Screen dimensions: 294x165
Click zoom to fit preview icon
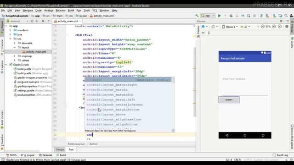pyautogui.click(x=280, y=27)
